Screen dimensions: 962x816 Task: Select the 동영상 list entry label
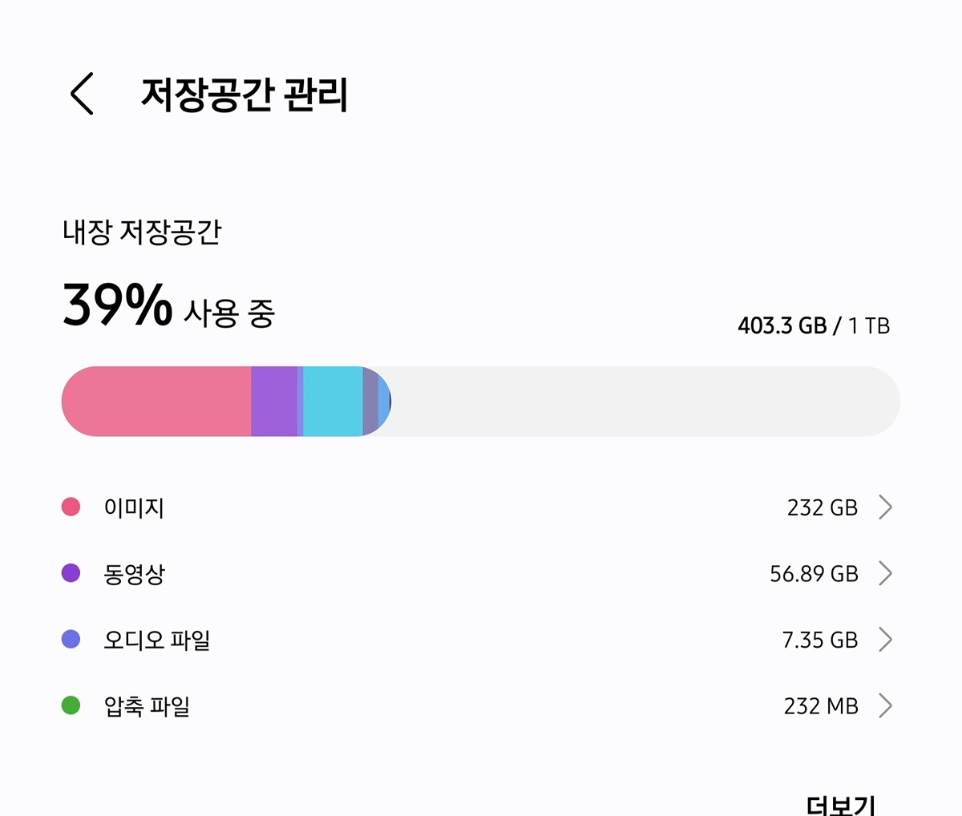pos(134,574)
